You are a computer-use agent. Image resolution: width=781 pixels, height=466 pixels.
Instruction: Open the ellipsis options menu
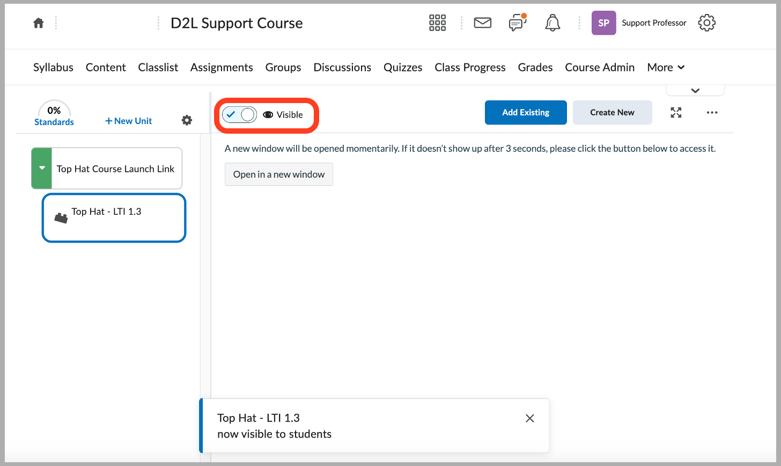pyautogui.click(x=712, y=113)
